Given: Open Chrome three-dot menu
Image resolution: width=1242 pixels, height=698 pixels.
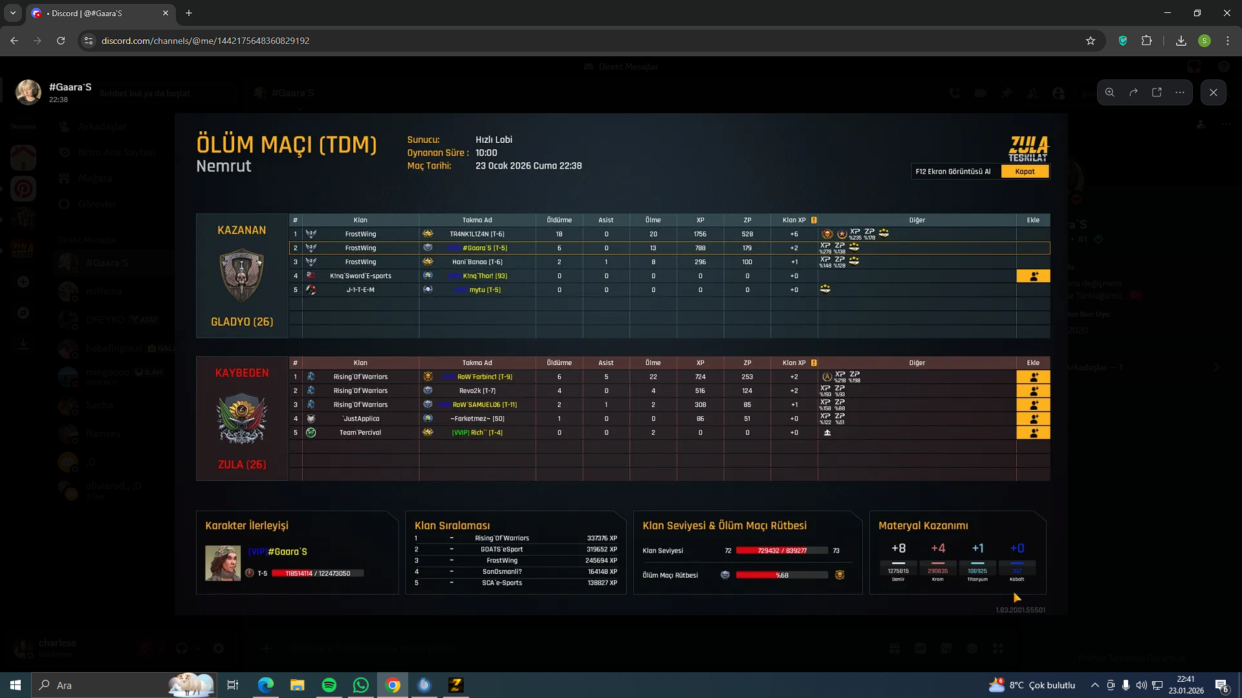Looking at the screenshot, I should (1228, 41).
